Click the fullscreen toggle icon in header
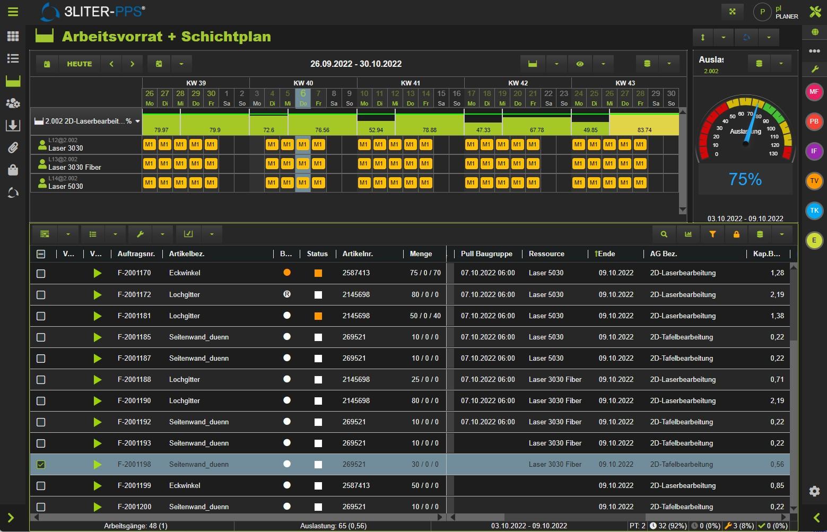The height and width of the screenshot is (532, 827). coord(733,12)
